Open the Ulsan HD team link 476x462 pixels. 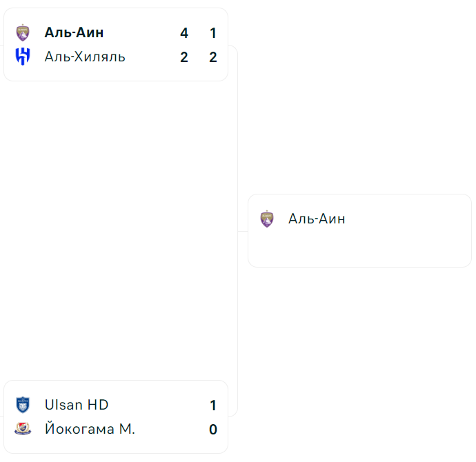pyautogui.click(x=77, y=405)
